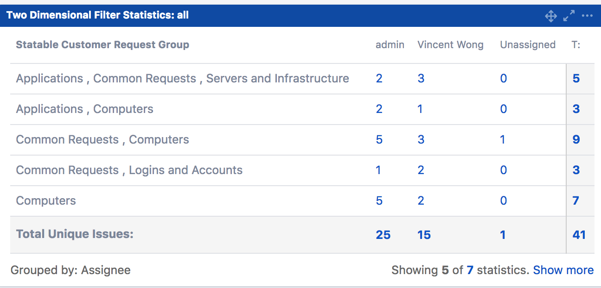The width and height of the screenshot is (601, 288).
Task: Open Applications, Computers row label
Action: point(85,109)
